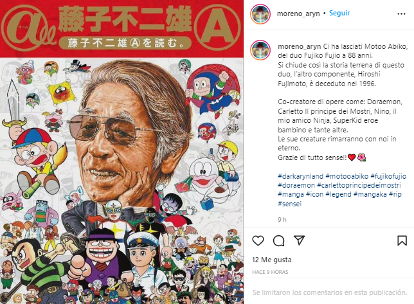The width and height of the screenshot is (414, 304).
Task: View who liked via 12 Me gusta
Action: pos(272,260)
